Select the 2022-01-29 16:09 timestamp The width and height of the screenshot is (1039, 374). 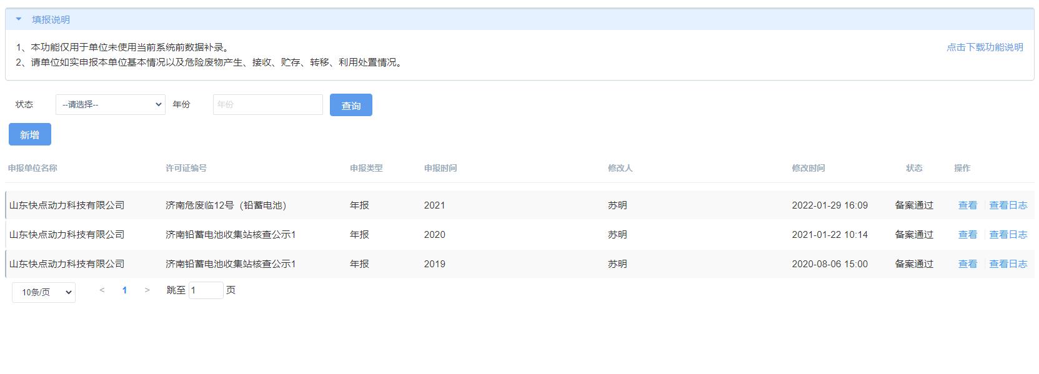830,205
